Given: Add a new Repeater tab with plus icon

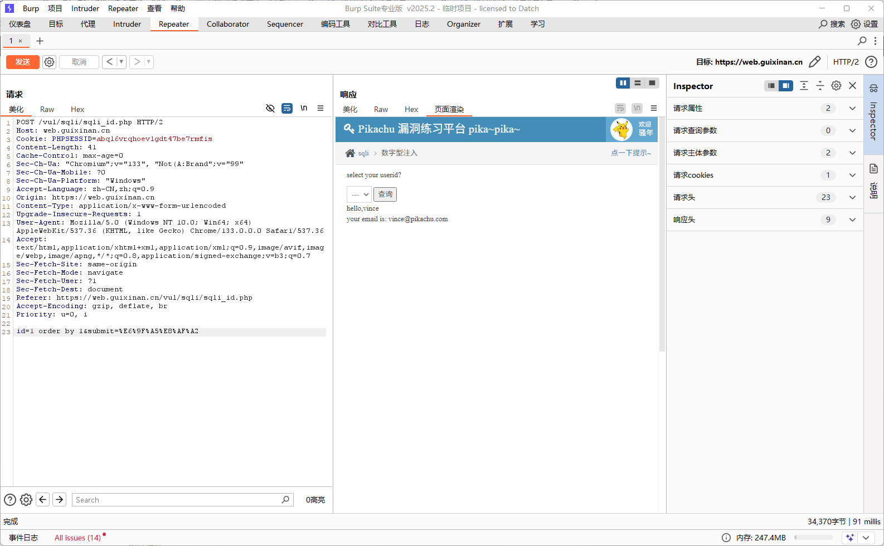Looking at the screenshot, I should click(x=40, y=41).
